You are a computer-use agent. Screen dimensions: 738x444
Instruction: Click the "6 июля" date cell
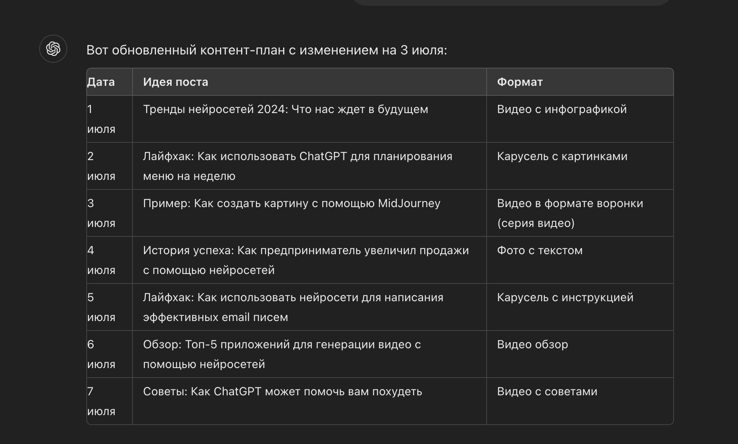point(109,354)
